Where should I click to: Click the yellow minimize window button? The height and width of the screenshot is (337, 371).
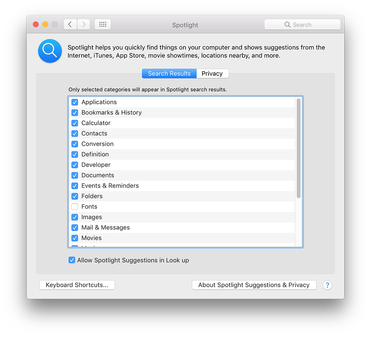coord(45,24)
